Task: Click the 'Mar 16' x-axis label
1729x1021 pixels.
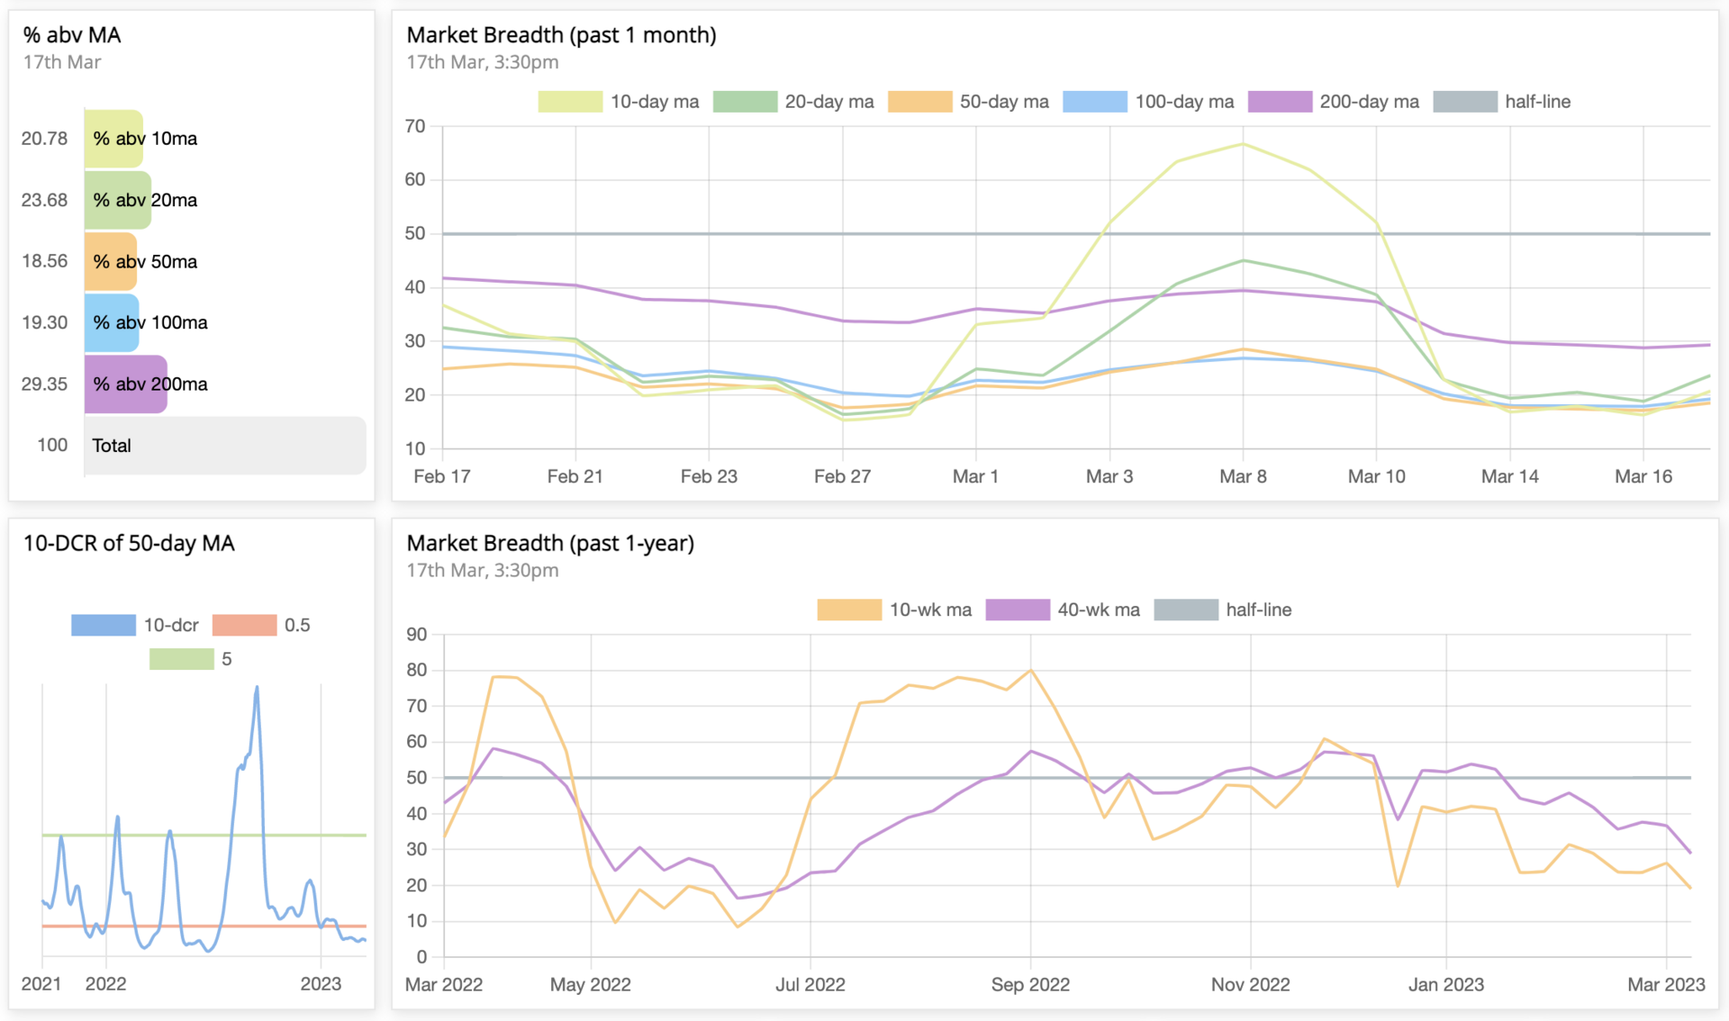Action: coord(1643,476)
